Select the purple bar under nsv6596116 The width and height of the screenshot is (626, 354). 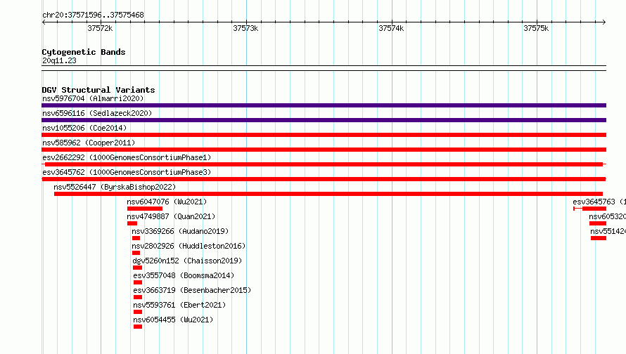coord(324,120)
